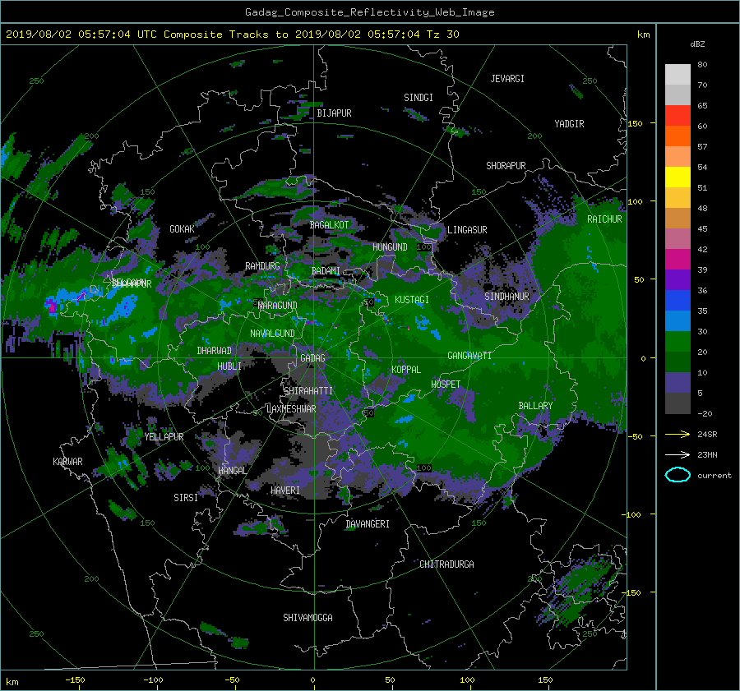740x691 pixels.
Task: Click the SHIRAHATTI city label
Action: click(308, 390)
